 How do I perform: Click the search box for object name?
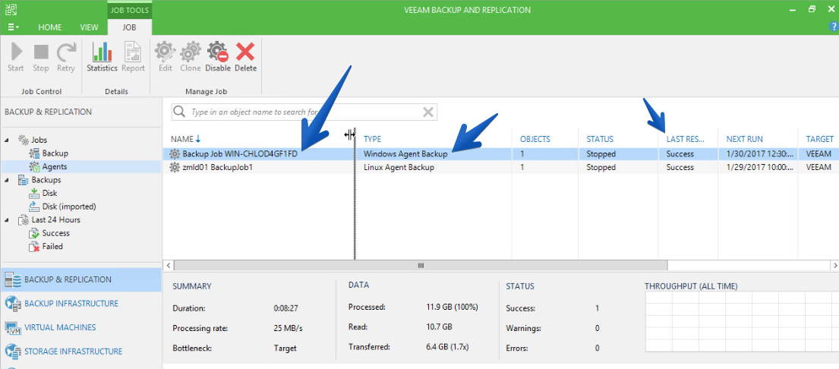coord(305,112)
